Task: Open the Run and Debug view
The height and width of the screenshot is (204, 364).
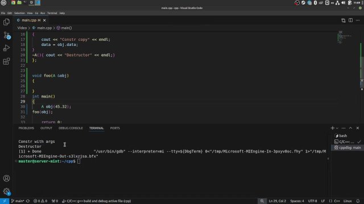Action: [x=6, y=48]
